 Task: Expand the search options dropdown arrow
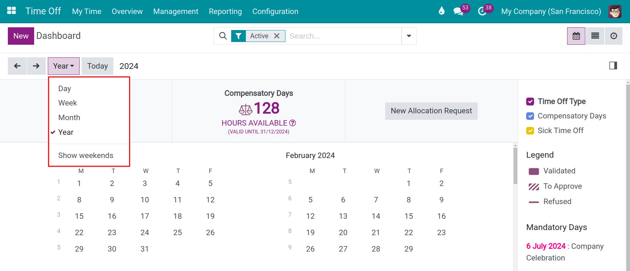(x=409, y=36)
